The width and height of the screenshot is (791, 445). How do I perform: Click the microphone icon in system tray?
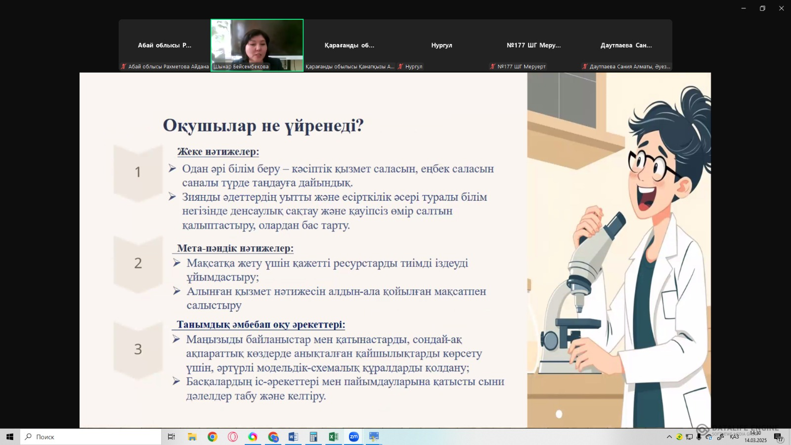coord(699,437)
